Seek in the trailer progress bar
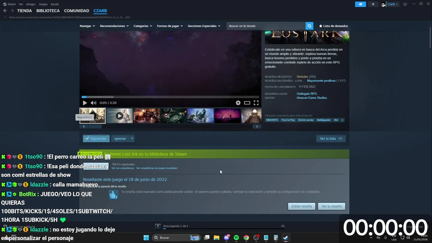The height and width of the screenshot is (243, 432). point(170,97)
